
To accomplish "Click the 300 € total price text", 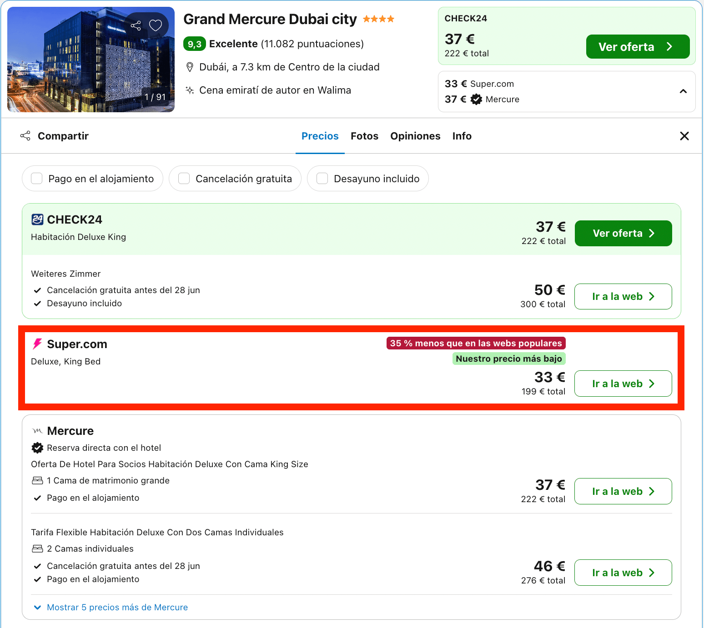I will tap(543, 304).
